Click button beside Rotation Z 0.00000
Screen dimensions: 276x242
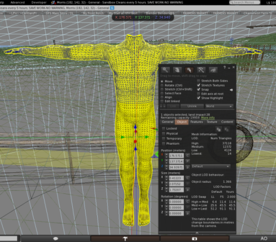point(187,213)
